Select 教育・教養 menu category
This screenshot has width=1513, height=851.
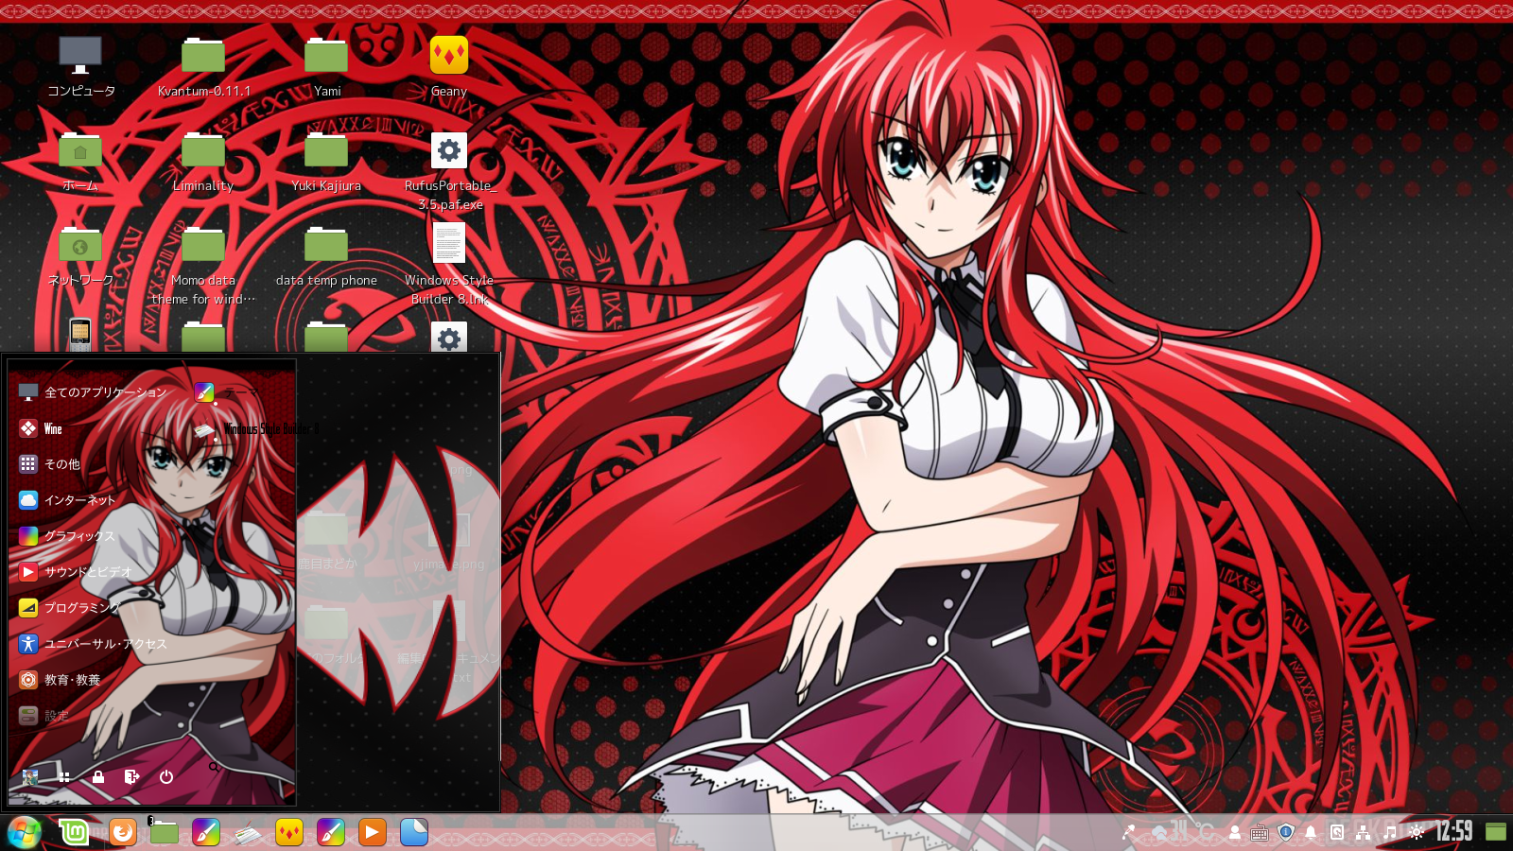click(x=60, y=680)
